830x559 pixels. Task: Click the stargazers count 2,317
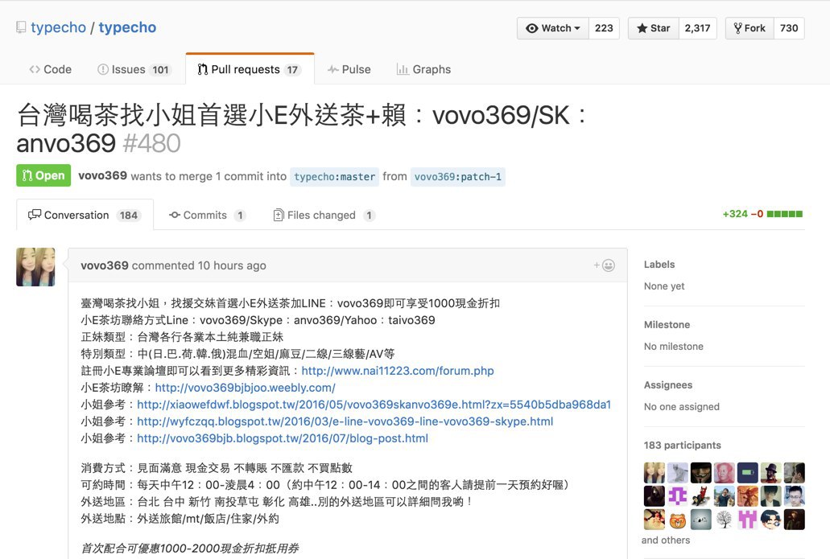(x=697, y=28)
